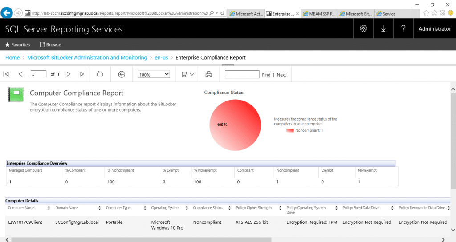The width and height of the screenshot is (456, 242).
Task: Sort by the Computer Name column
Action: click(49, 208)
